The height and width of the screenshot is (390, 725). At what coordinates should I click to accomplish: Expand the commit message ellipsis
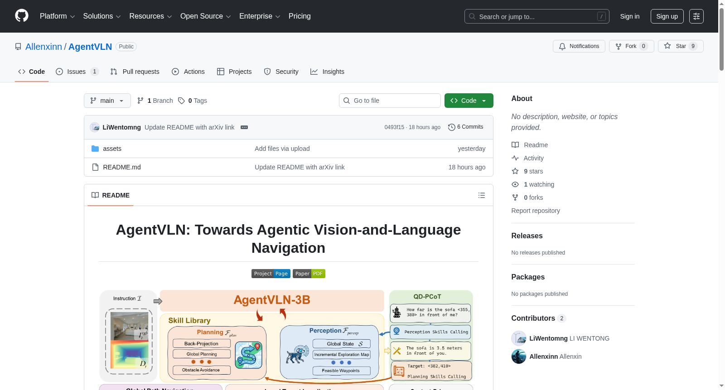pos(244,127)
